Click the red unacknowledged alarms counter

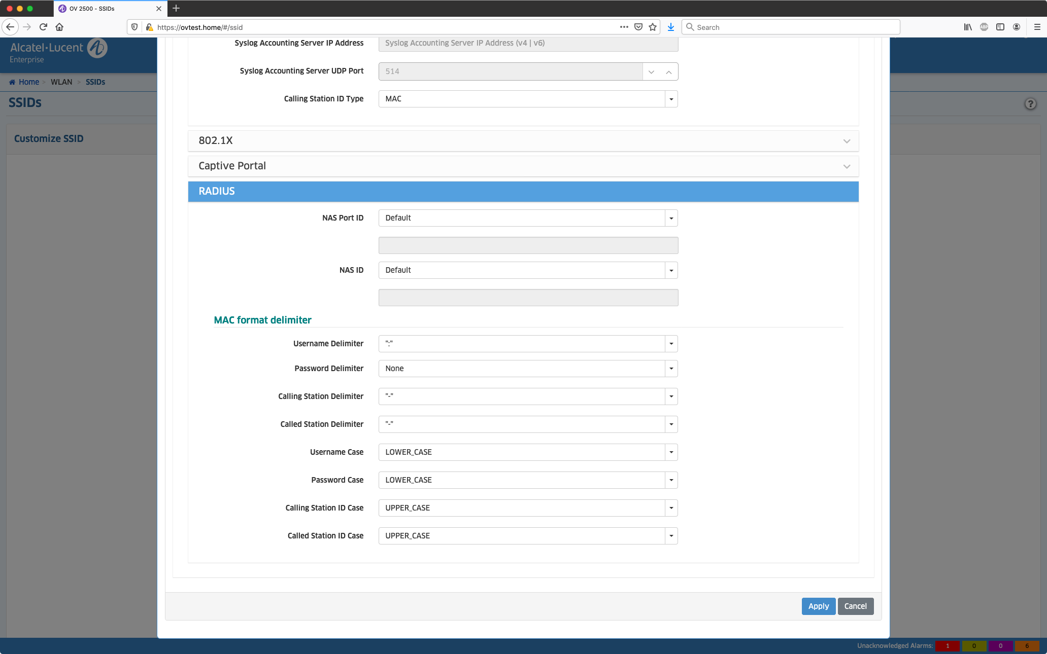(x=947, y=646)
